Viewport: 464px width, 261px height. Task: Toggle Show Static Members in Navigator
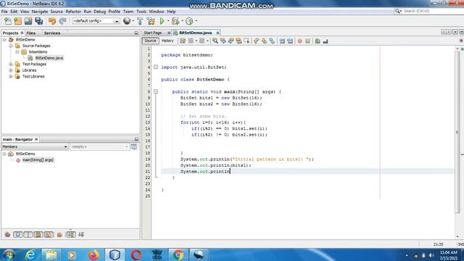[28, 235]
